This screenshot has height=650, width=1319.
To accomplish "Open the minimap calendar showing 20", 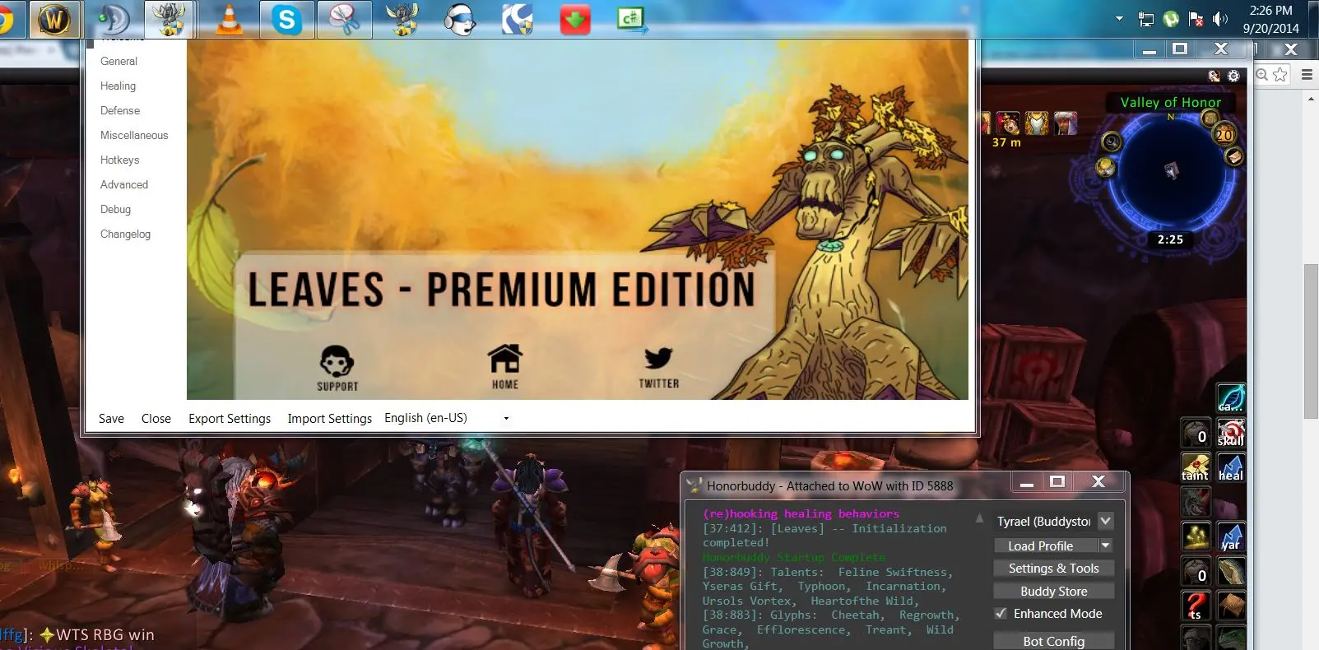I will click(1224, 134).
